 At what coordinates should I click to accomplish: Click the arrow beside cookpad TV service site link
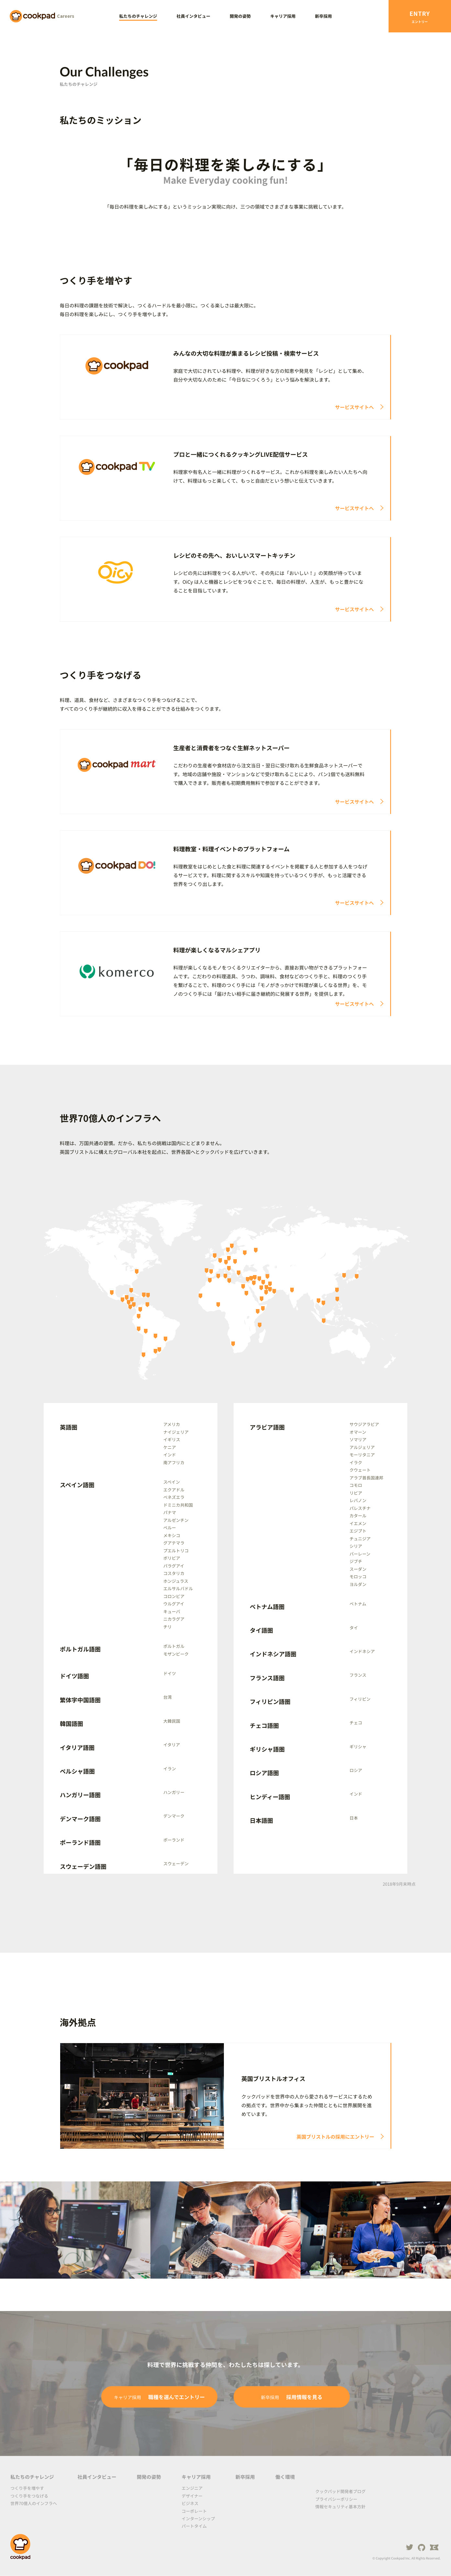tap(381, 508)
